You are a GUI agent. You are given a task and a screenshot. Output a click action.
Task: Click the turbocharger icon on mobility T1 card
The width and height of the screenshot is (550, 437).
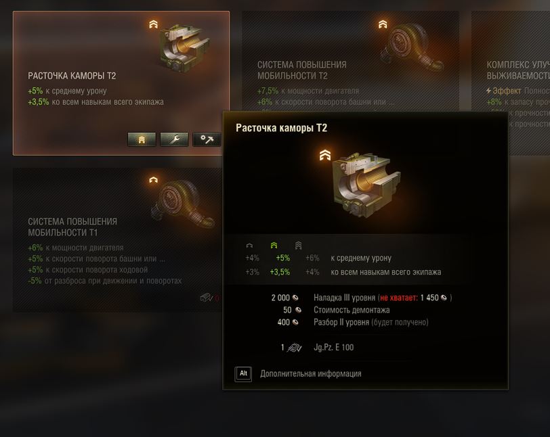click(183, 203)
